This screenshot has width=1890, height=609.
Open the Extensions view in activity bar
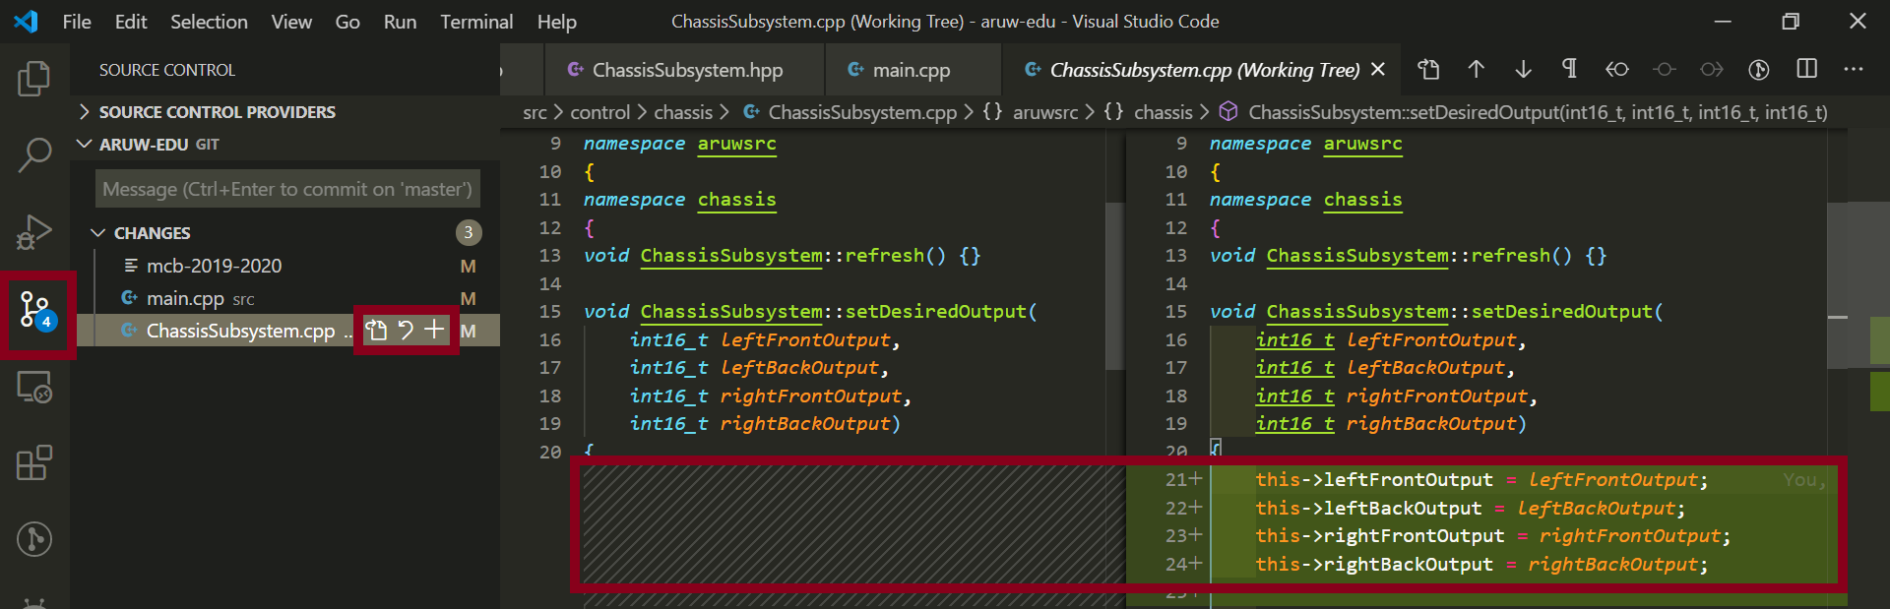[x=34, y=462]
